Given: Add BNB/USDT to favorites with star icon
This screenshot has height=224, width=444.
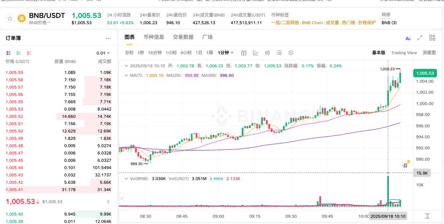Looking at the screenshot, I should pyautogui.click(x=10, y=18).
